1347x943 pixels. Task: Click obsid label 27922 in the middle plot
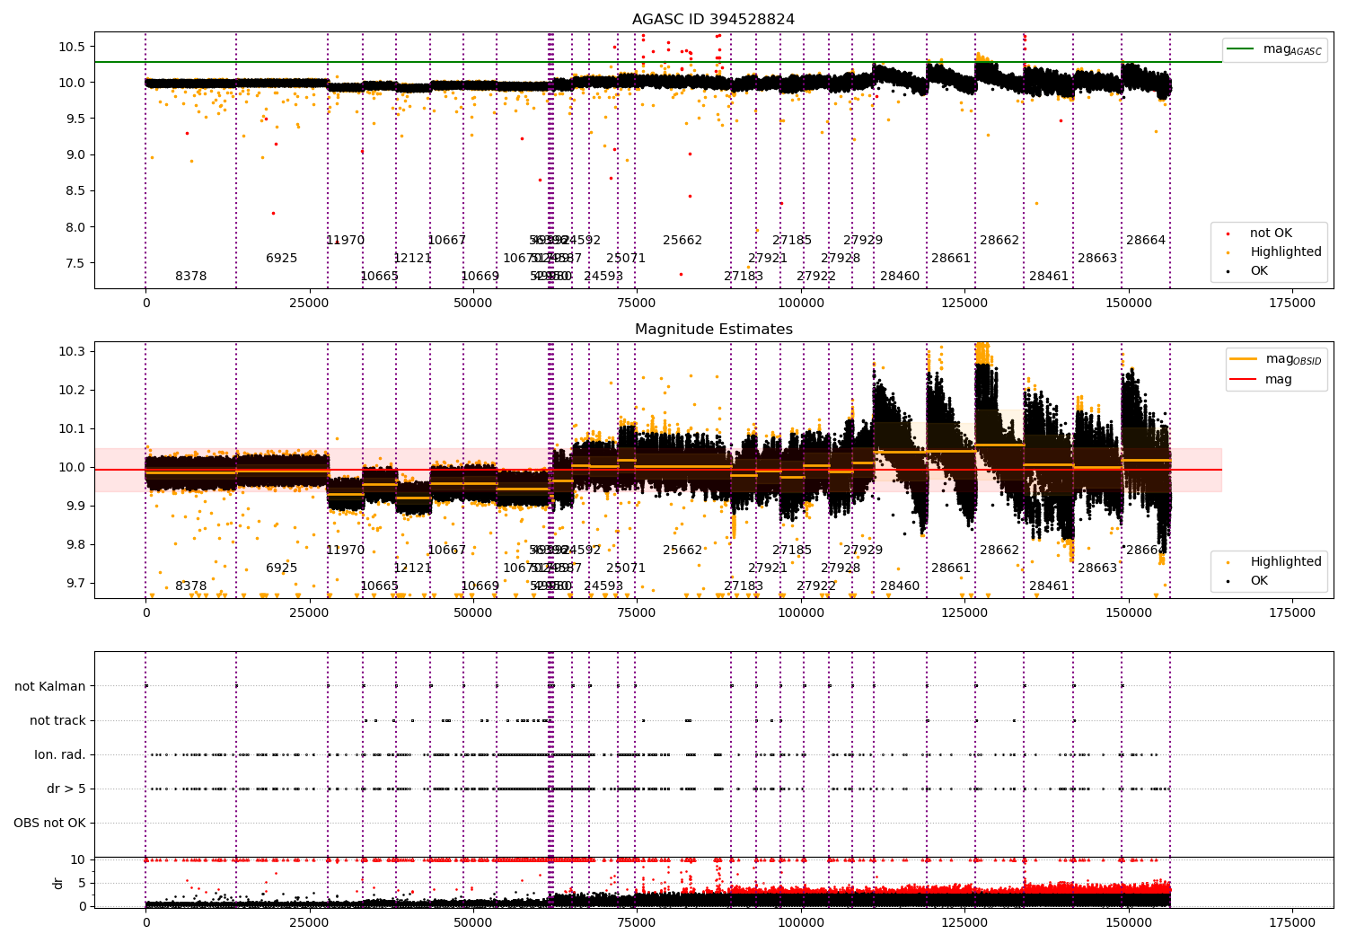pyautogui.click(x=816, y=586)
